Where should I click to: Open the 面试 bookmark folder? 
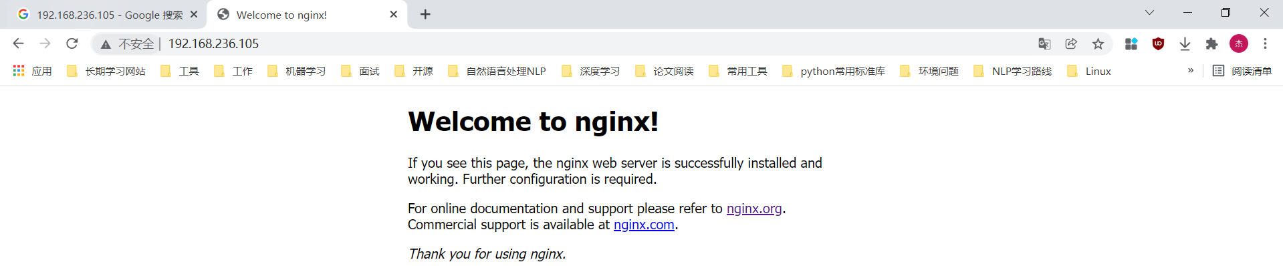point(360,71)
